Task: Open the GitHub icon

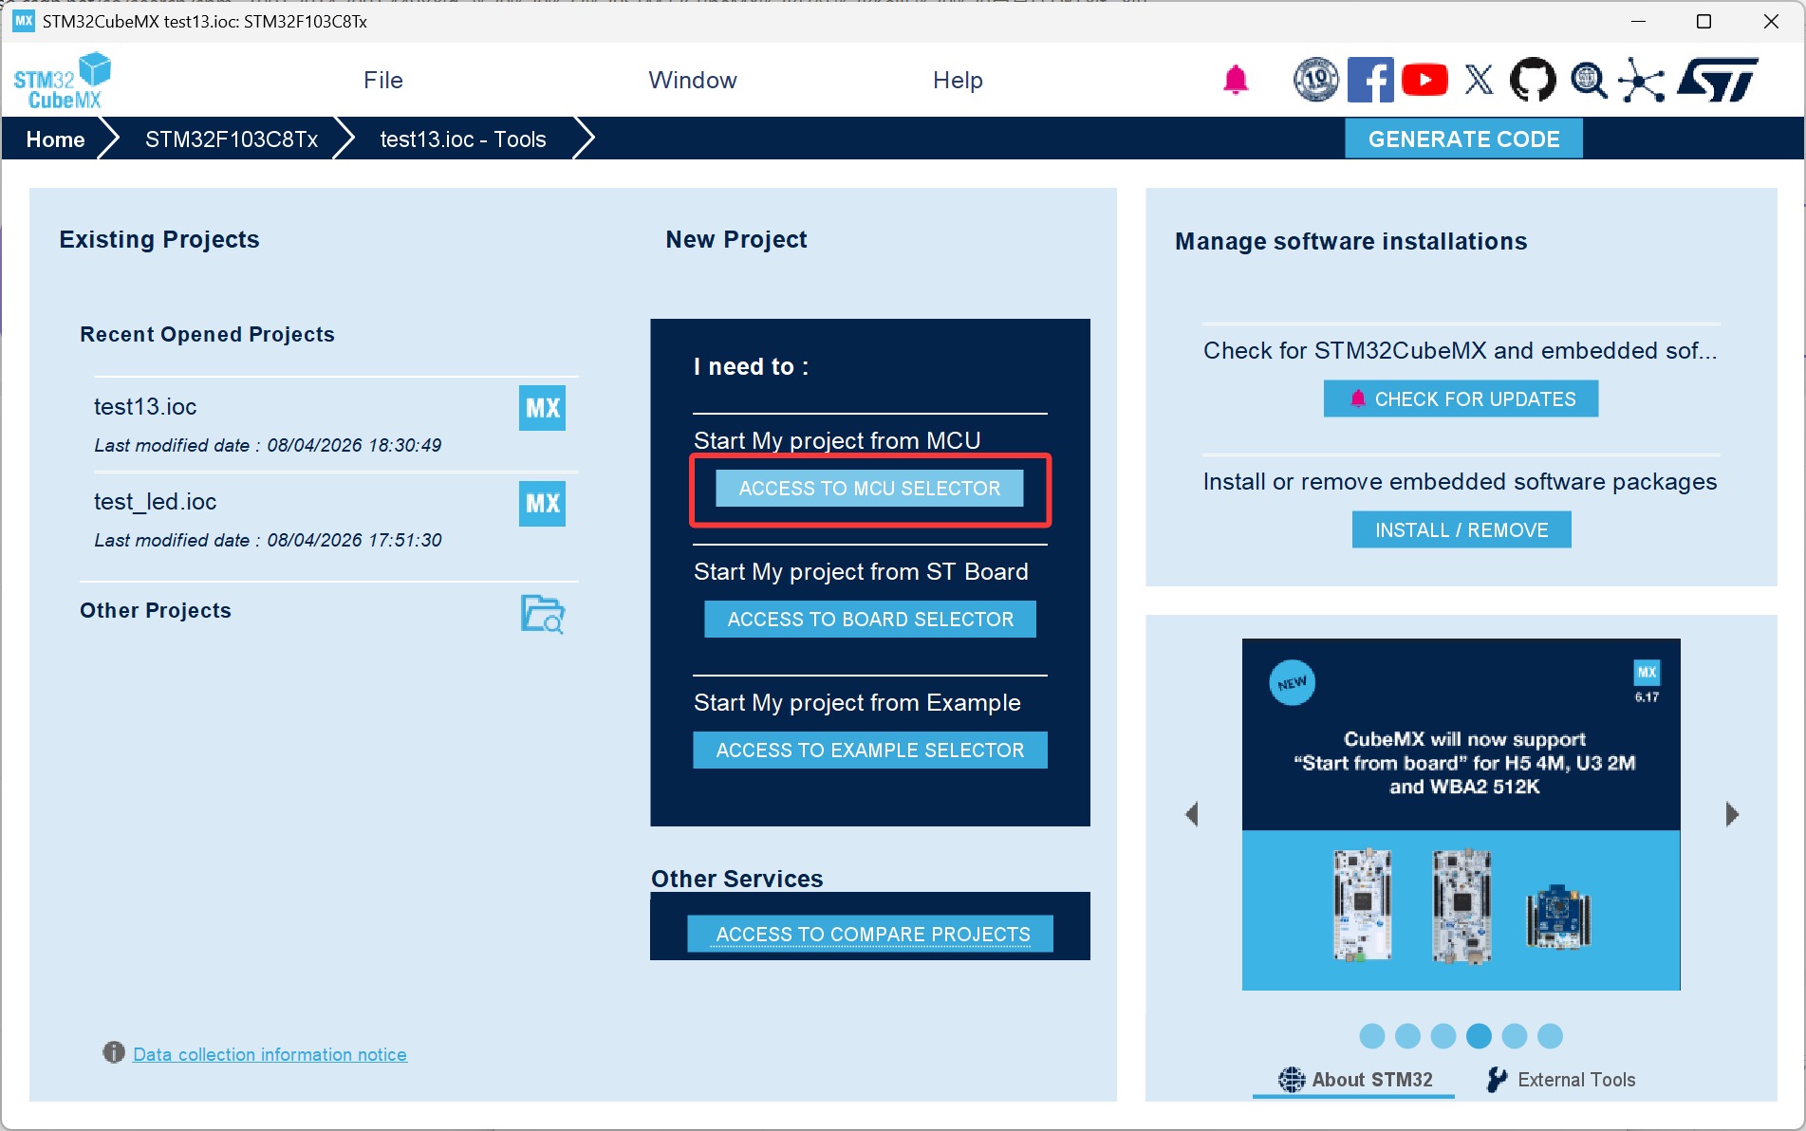Action: (x=1533, y=80)
